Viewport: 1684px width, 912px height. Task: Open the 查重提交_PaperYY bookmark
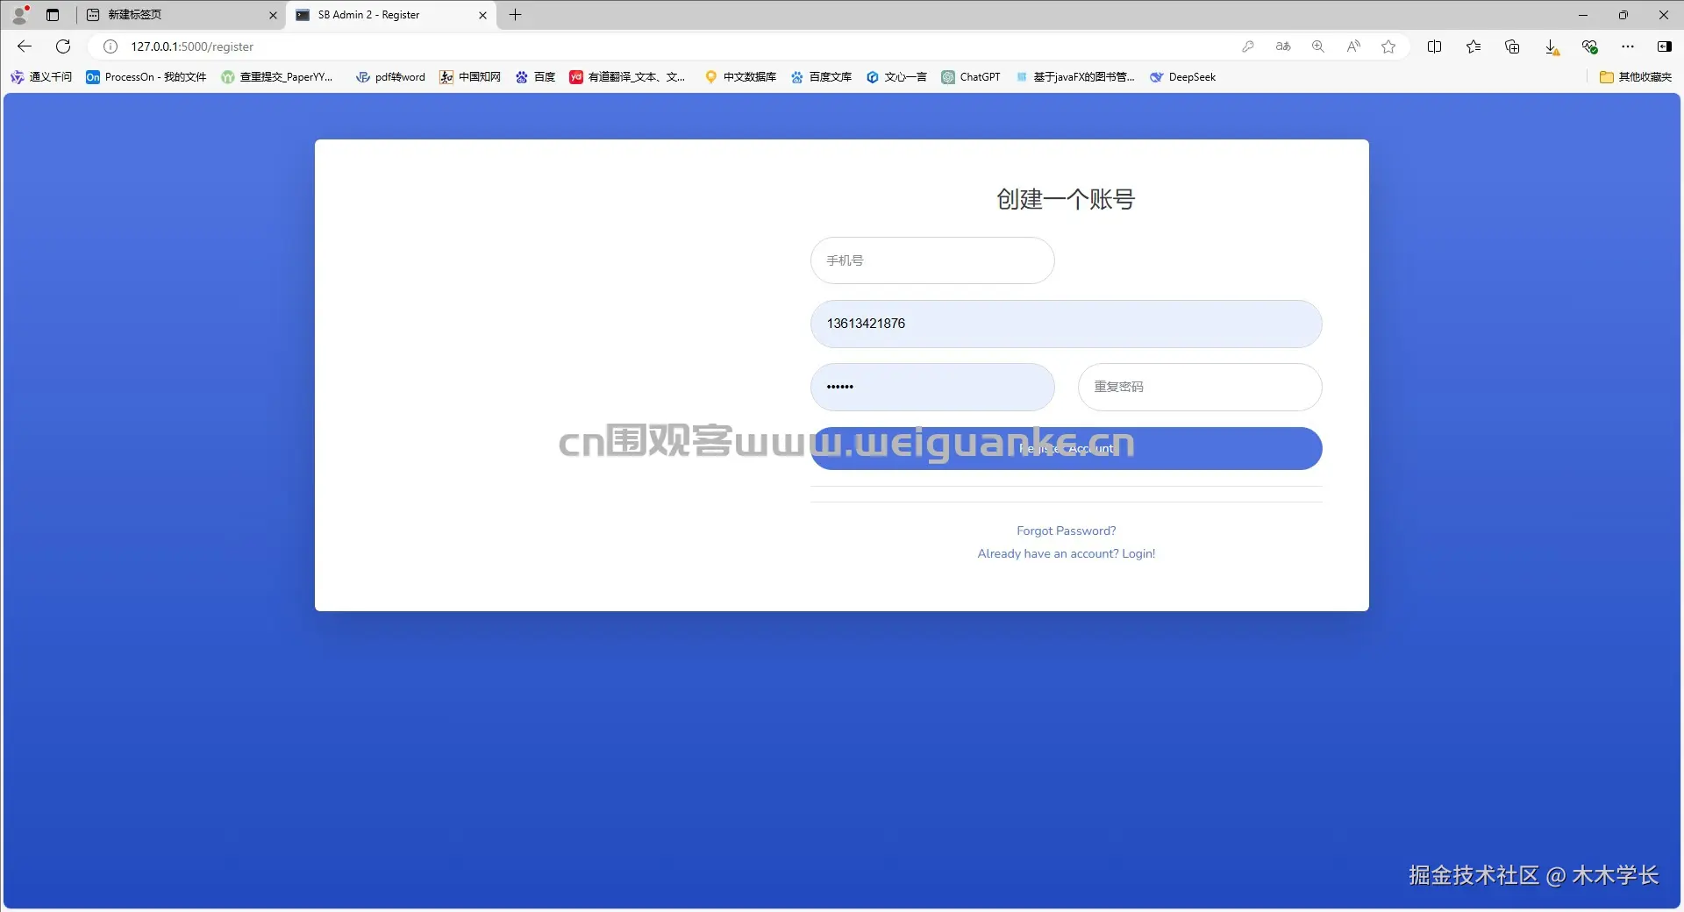click(277, 77)
